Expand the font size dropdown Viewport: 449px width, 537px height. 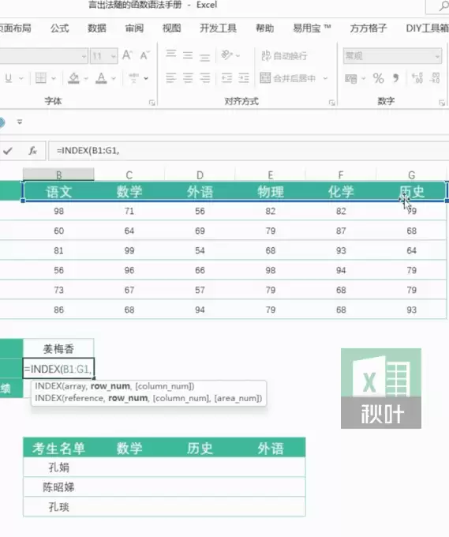pos(114,56)
